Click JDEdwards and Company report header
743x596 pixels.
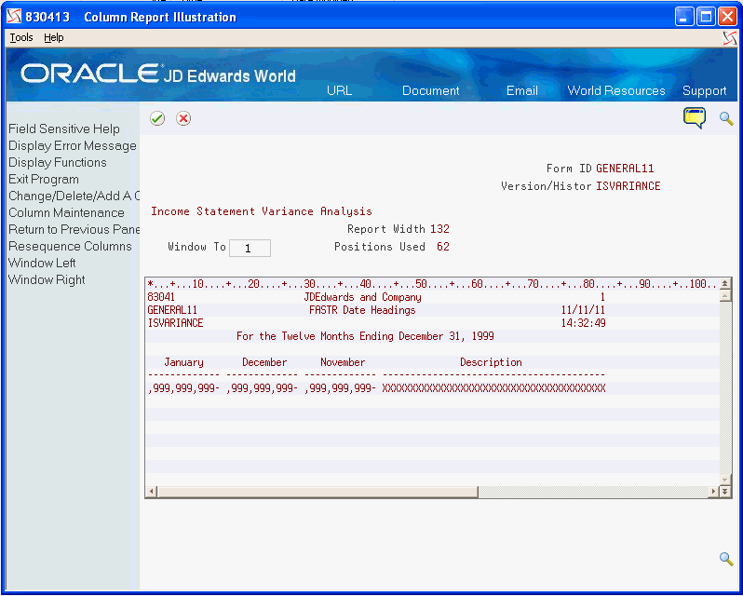tap(362, 297)
